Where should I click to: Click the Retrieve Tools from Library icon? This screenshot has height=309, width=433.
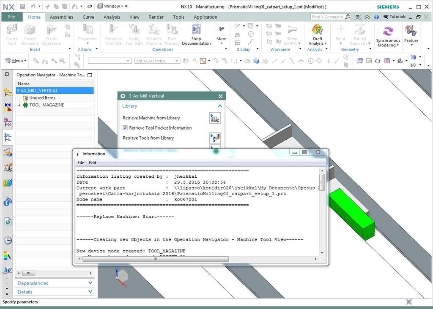coord(215,138)
